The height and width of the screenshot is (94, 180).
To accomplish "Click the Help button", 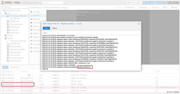I will pyautogui.click(x=174, y=7).
